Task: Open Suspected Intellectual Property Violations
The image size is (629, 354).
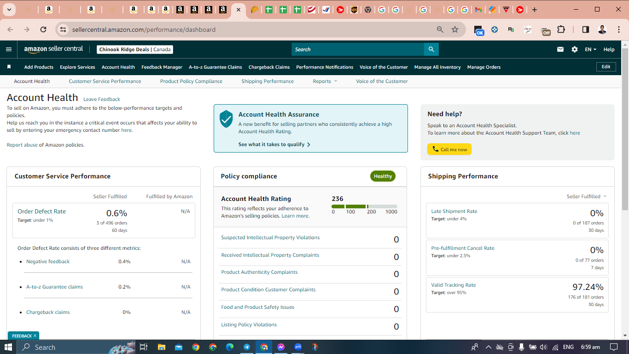Action: point(270,237)
